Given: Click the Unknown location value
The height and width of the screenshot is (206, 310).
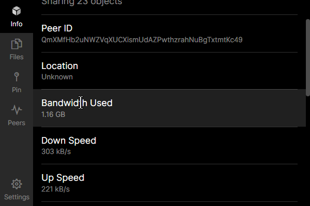Looking at the screenshot, I should pos(57,77).
